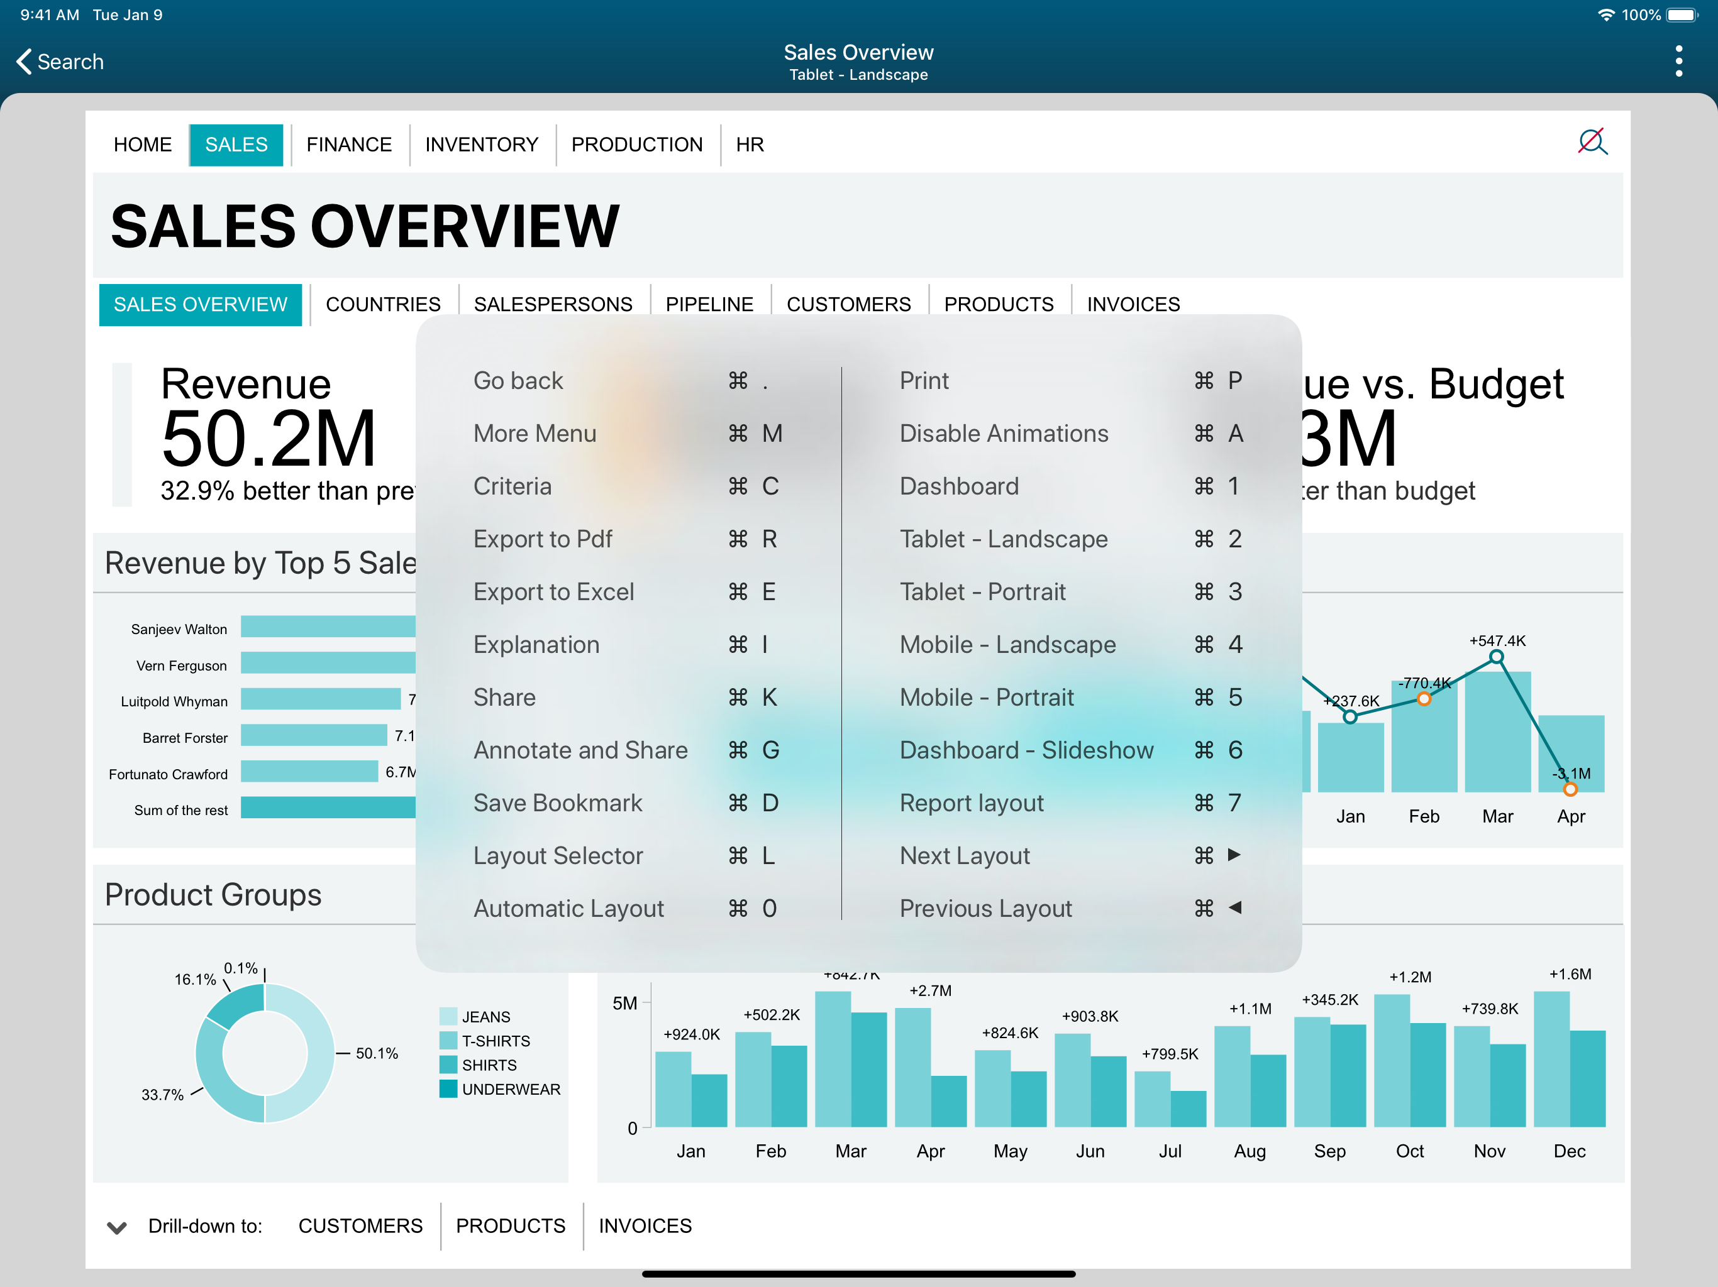The width and height of the screenshot is (1718, 1287).
Task: Tap the Search back chevron
Action: (x=24, y=62)
